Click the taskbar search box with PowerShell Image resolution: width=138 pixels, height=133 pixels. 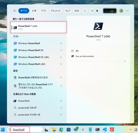coord(25,130)
